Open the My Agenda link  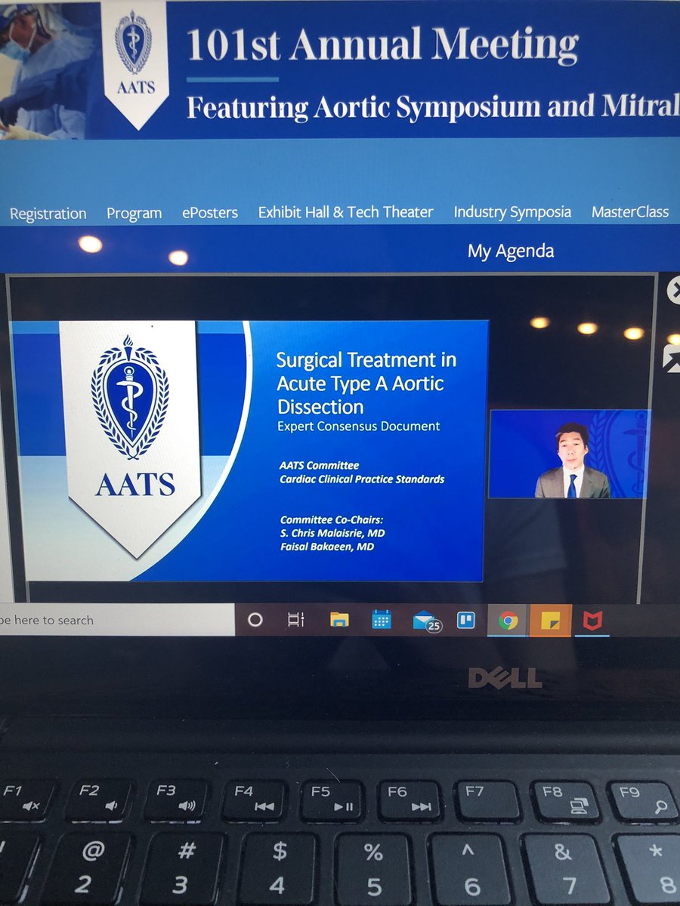[x=510, y=251]
